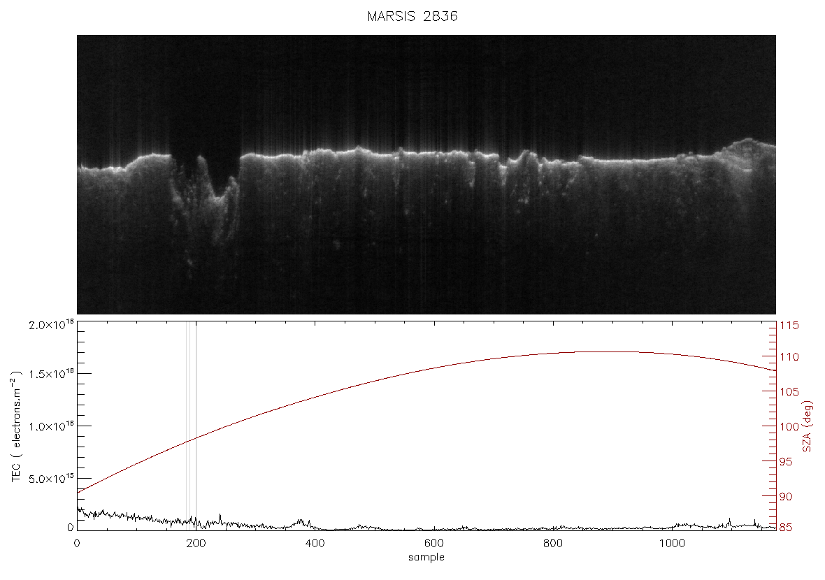Click the TEC electrons y-axis label
The width and height of the screenshot is (825, 580).
point(16,426)
